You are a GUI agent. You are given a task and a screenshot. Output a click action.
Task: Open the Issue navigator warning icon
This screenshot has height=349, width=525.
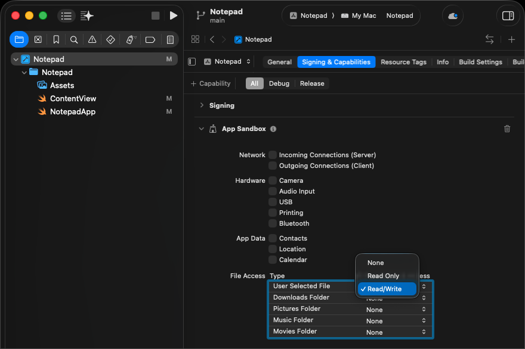[92, 40]
